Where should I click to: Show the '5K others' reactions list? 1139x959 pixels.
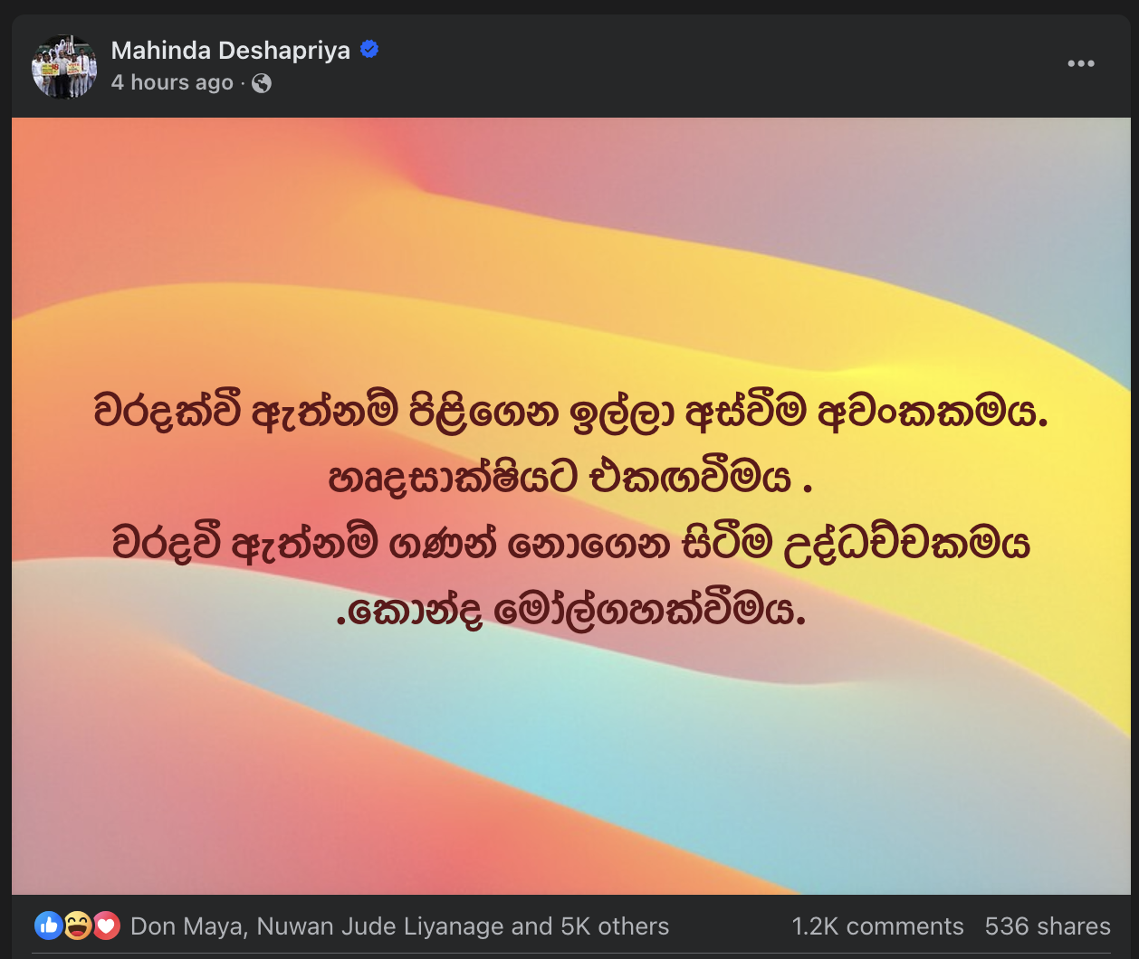point(616,926)
